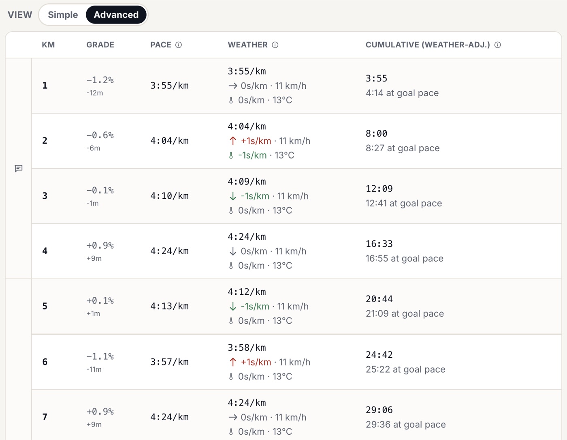Select cumulative time 20:44 in km 5
The image size is (567, 440).
[x=379, y=299]
